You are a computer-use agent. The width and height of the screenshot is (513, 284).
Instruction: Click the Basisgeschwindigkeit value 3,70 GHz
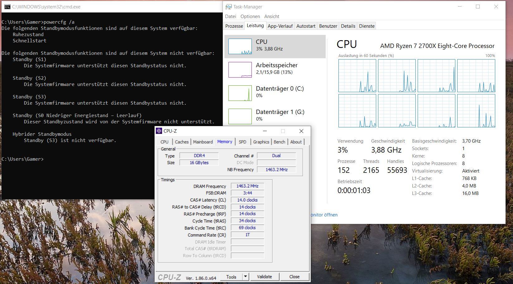(x=471, y=141)
